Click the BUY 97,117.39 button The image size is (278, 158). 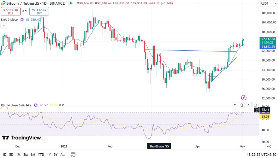[x=39, y=11]
